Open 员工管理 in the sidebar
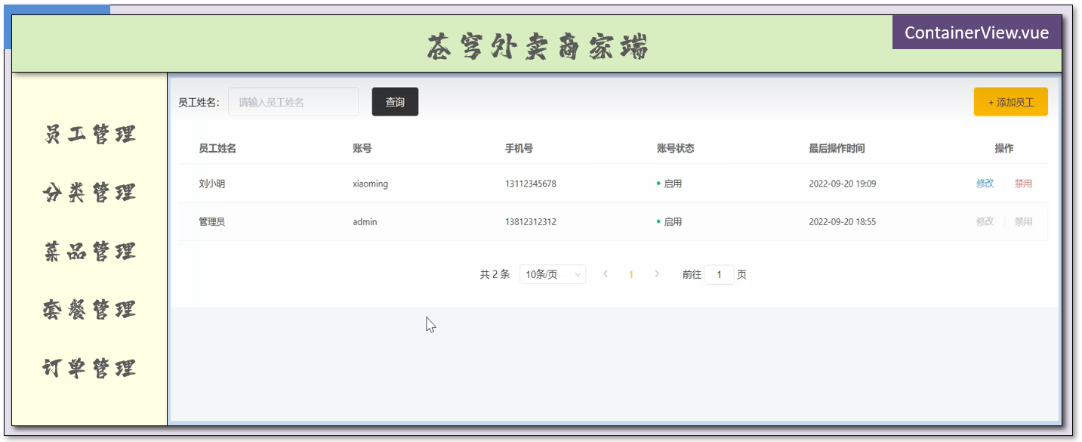Screen dimensions: 1082x442 (90, 134)
